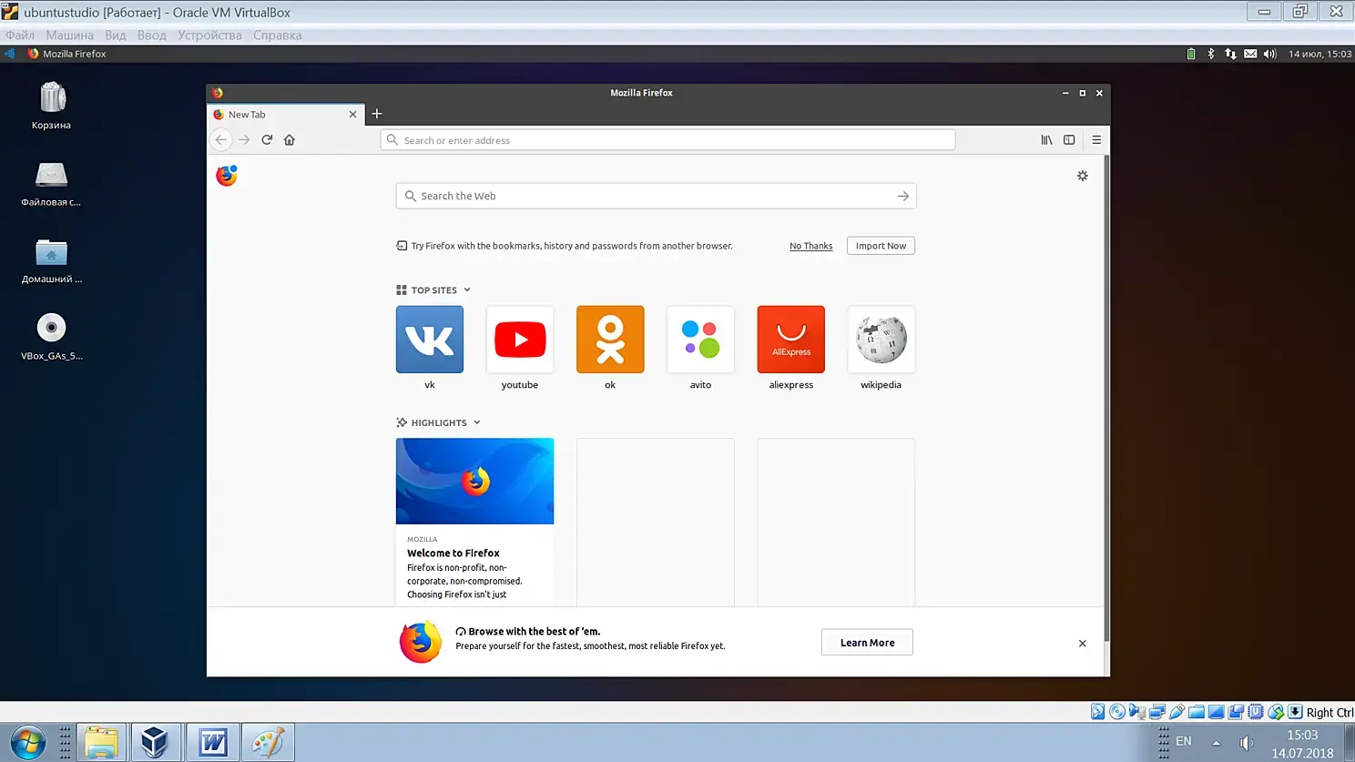This screenshot has width=1355, height=762.
Task: Click the Import Now button
Action: tap(881, 246)
